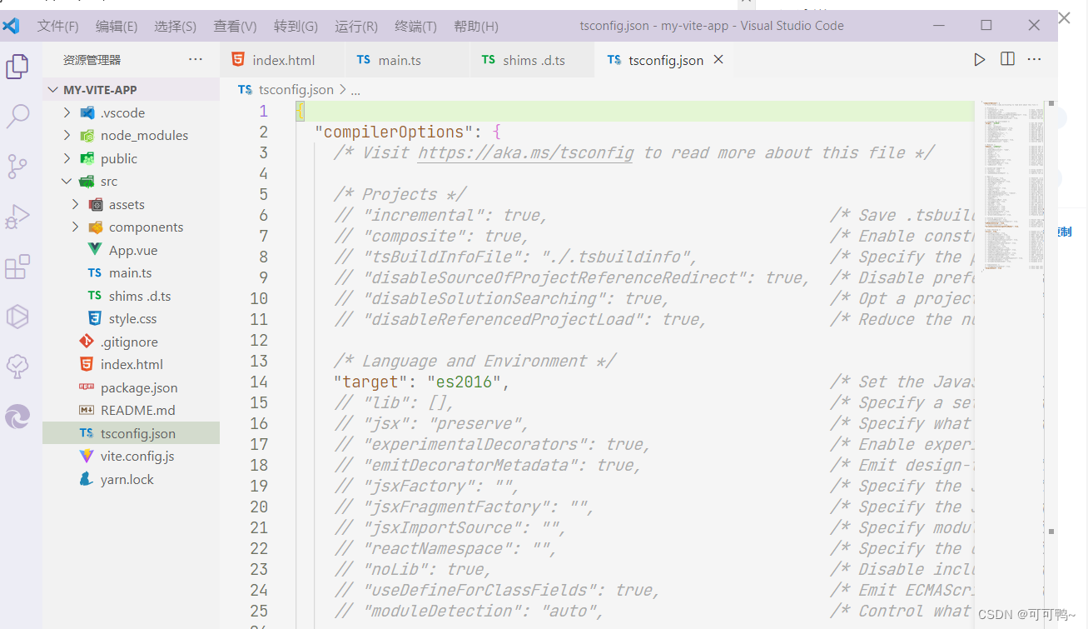Click the git icon beside .gitignore
Image resolution: width=1088 pixels, height=629 pixels.
click(87, 342)
